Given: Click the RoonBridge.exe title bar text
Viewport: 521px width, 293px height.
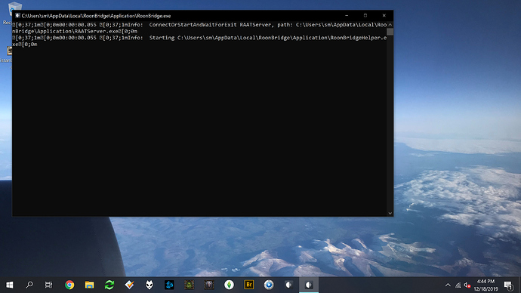Looking at the screenshot, I should click(97, 16).
